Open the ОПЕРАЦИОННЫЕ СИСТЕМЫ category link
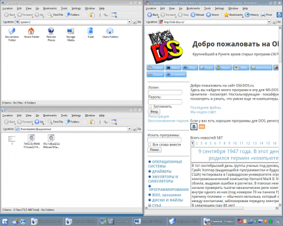 (x=165, y=164)
